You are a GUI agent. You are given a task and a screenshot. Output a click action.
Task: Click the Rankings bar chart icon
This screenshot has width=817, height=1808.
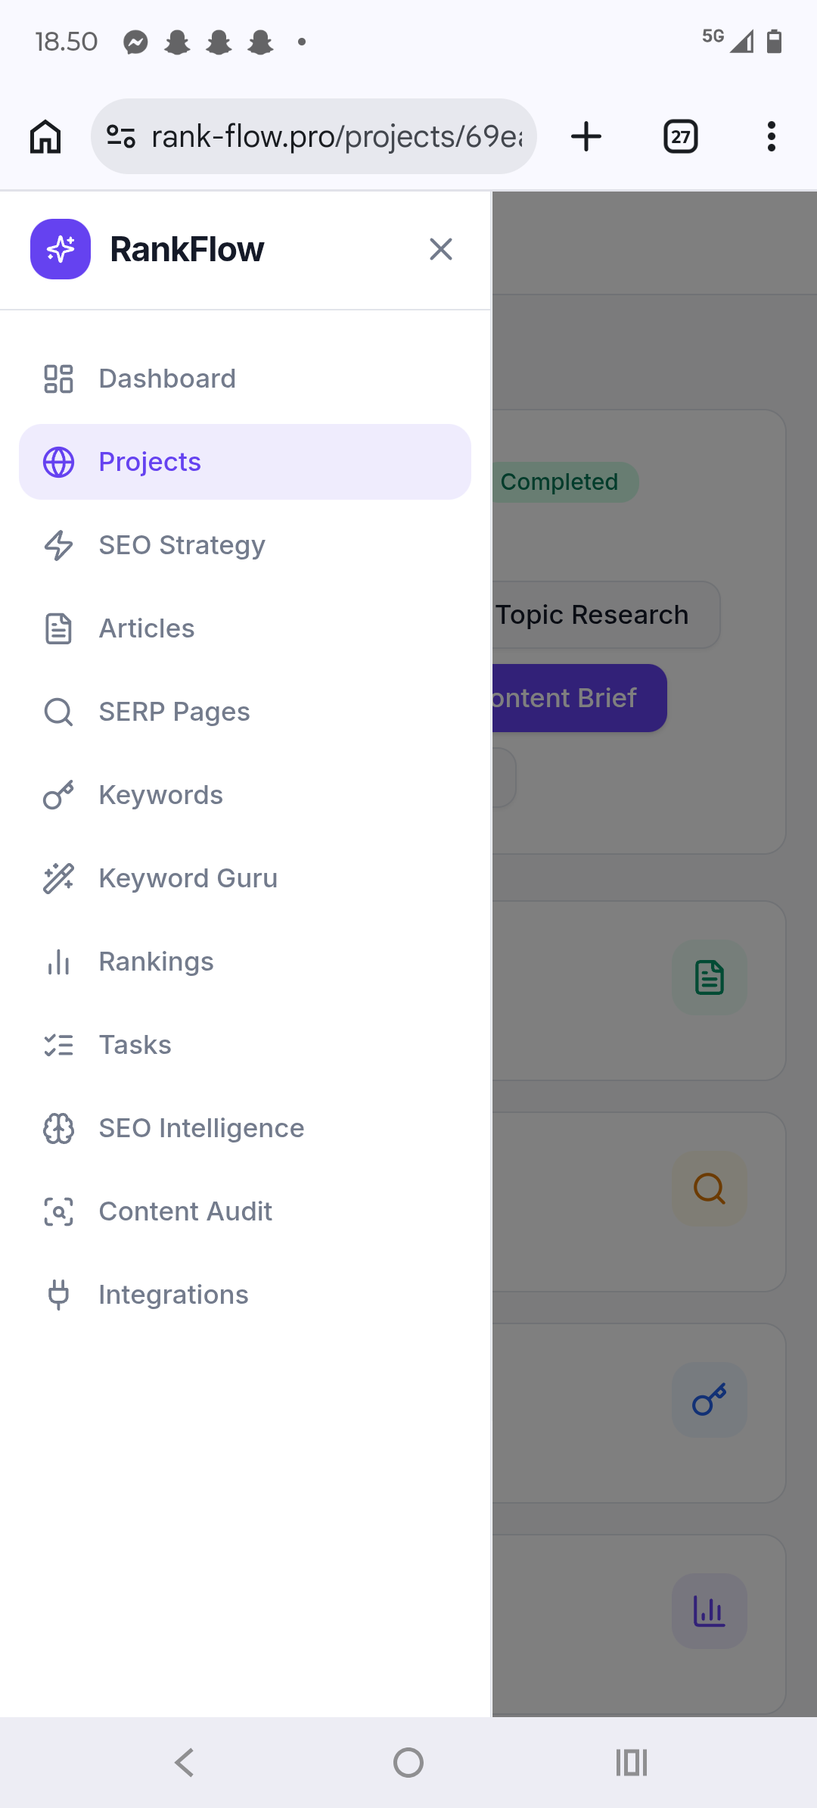(58, 962)
